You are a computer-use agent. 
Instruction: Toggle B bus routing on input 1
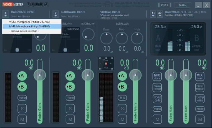point(22,87)
